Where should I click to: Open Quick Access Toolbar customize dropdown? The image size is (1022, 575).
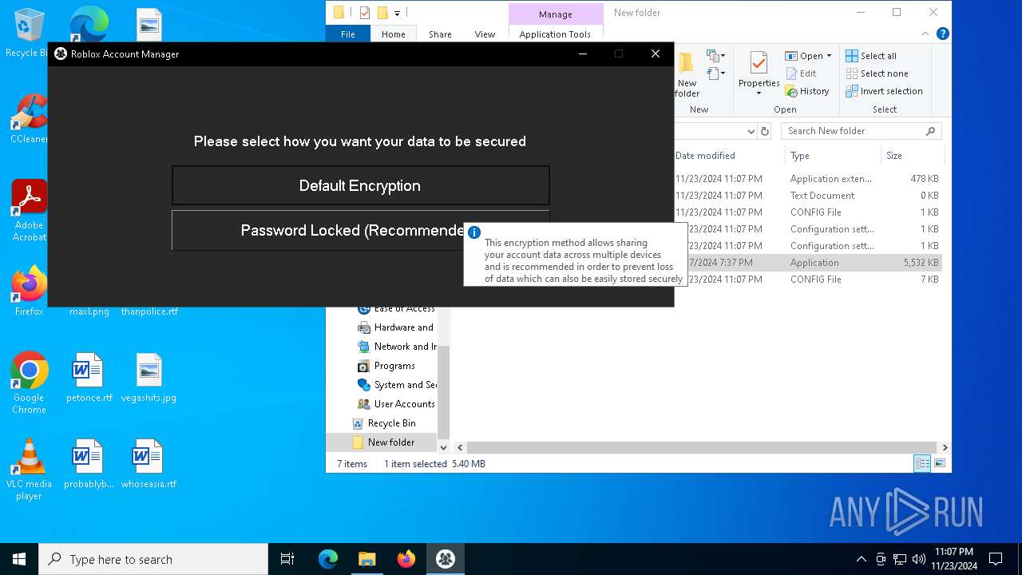coord(397,13)
